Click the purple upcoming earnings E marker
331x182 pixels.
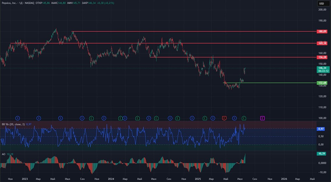tap(262, 118)
